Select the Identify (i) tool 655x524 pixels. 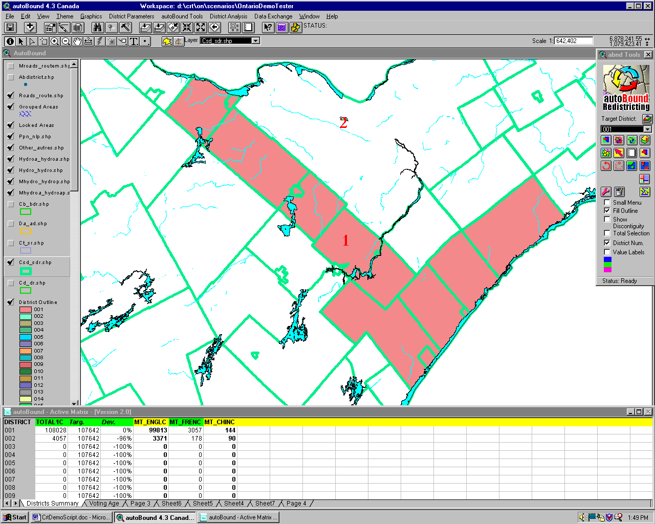click(10, 41)
